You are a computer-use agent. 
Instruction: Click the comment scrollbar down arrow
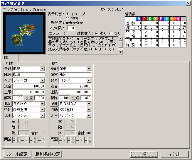pos(121,52)
